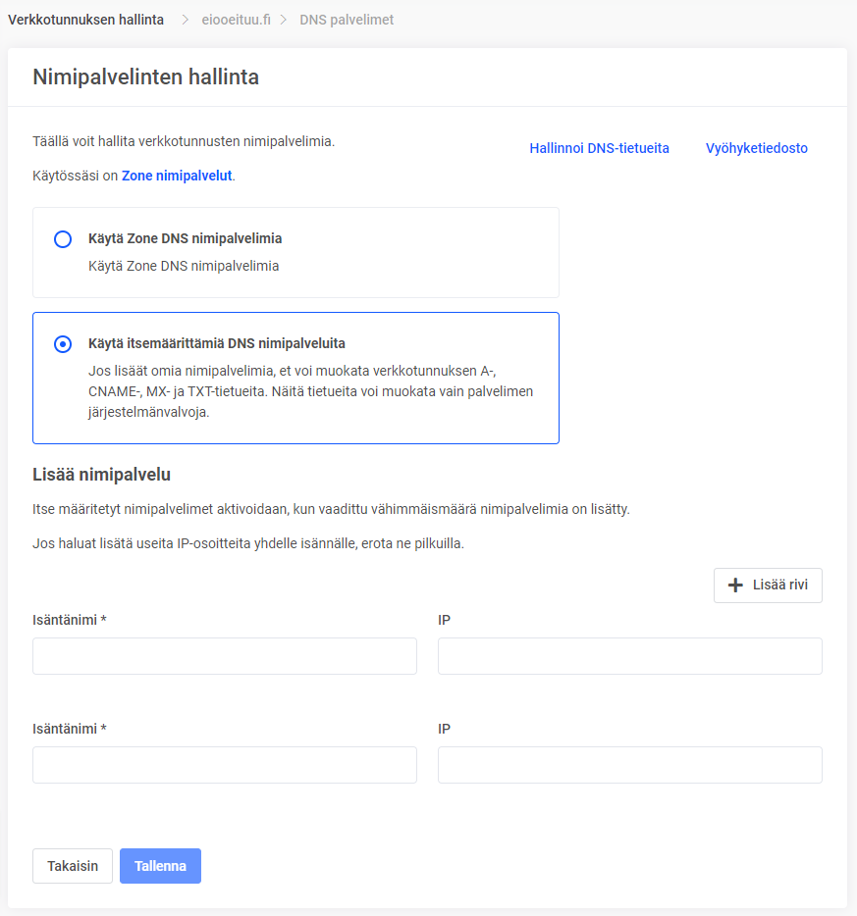Click the second Isäntänimi input field

[x=225, y=765]
